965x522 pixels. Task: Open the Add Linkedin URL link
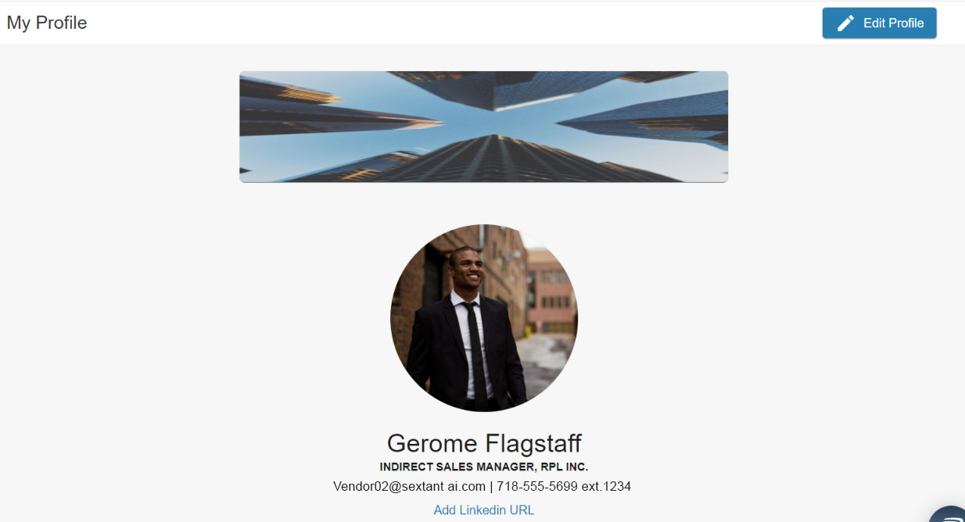(484, 510)
